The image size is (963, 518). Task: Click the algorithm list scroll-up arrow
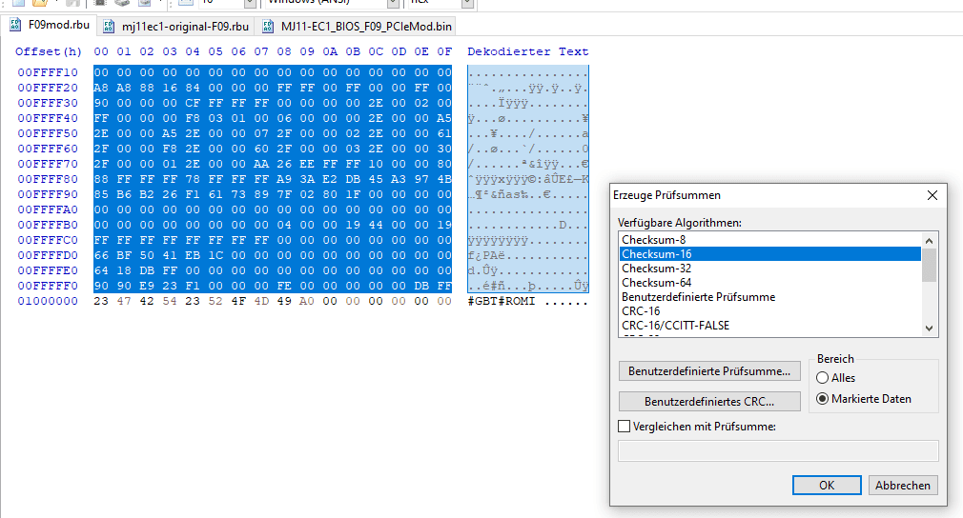(929, 240)
